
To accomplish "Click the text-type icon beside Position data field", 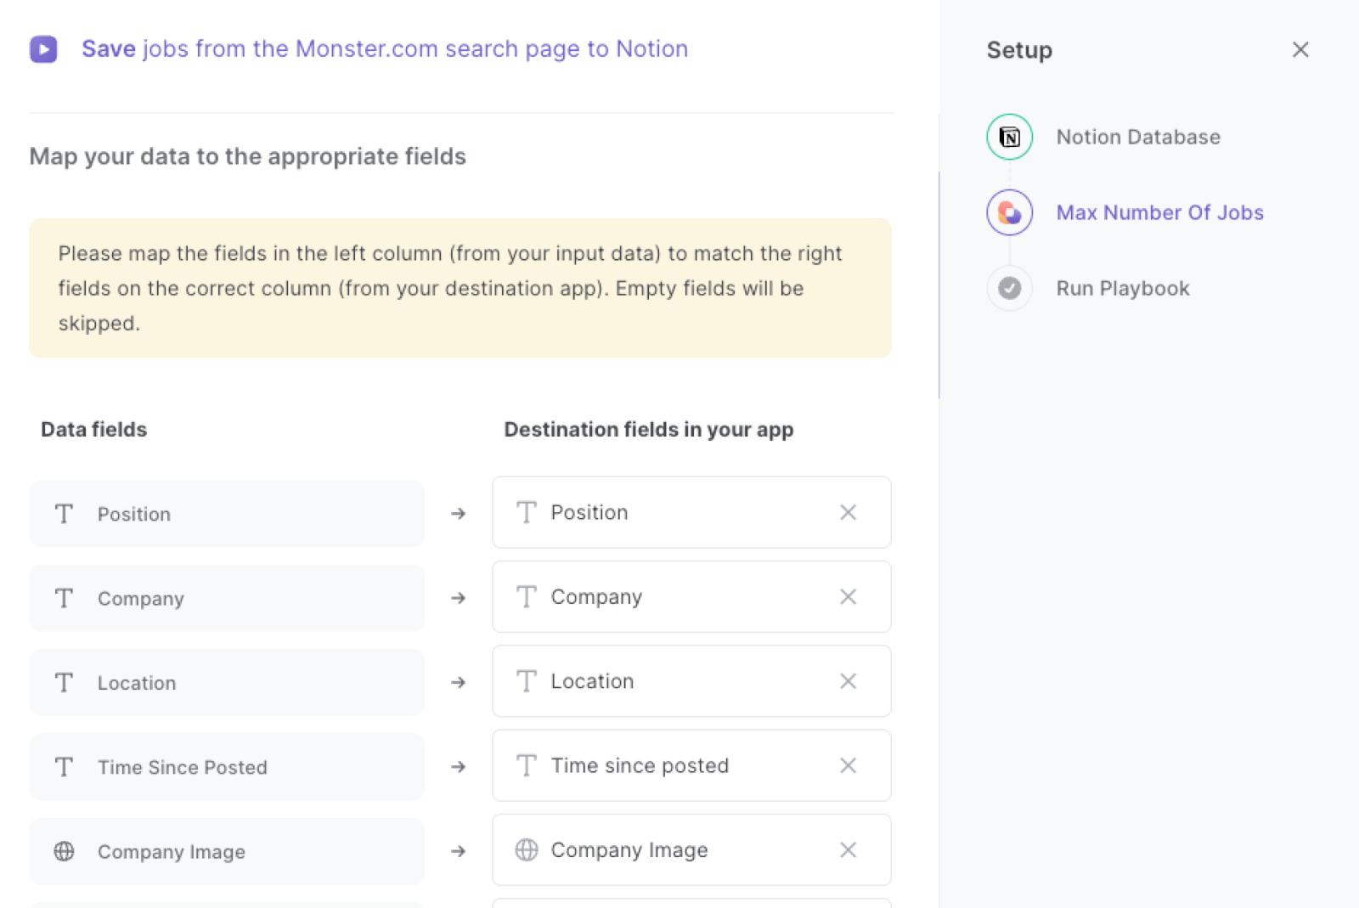I will pos(64,514).
